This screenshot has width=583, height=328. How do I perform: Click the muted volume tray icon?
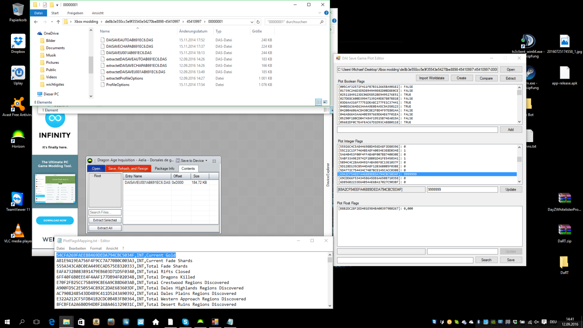[x=536, y=322]
